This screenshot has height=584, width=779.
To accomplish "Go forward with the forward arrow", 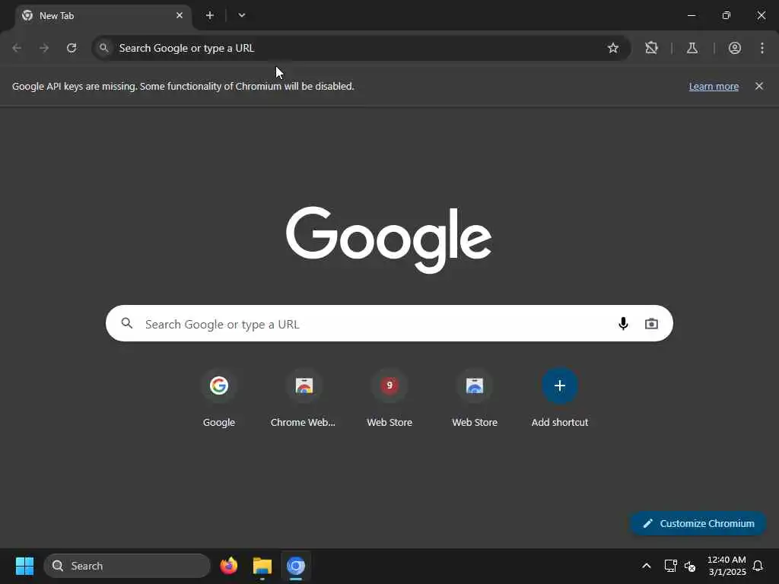I will pyautogui.click(x=44, y=48).
